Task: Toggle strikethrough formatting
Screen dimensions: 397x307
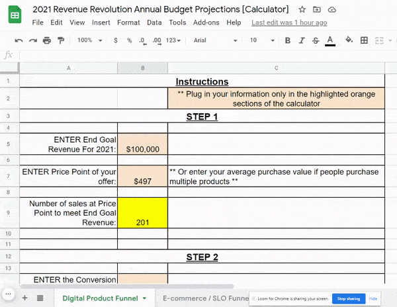Action: pyautogui.click(x=315, y=40)
